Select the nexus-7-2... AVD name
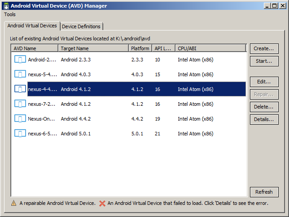289x217 pixels. click(41, 104)
